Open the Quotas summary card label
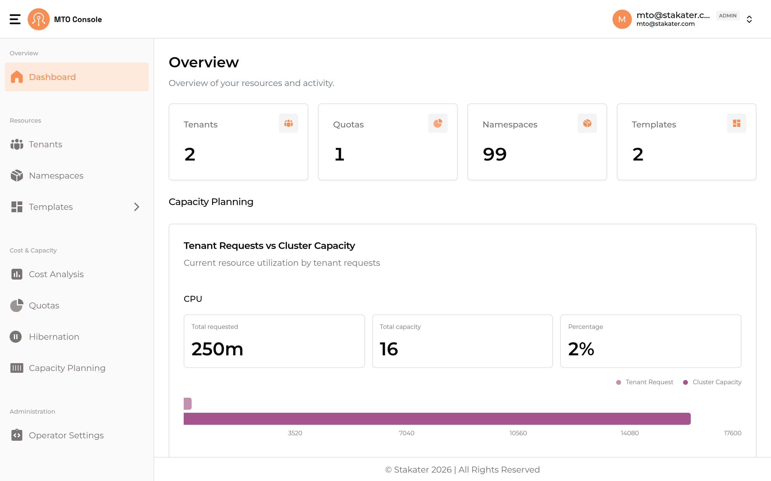Viewport: 771px width, 481px height. [348, 125]
